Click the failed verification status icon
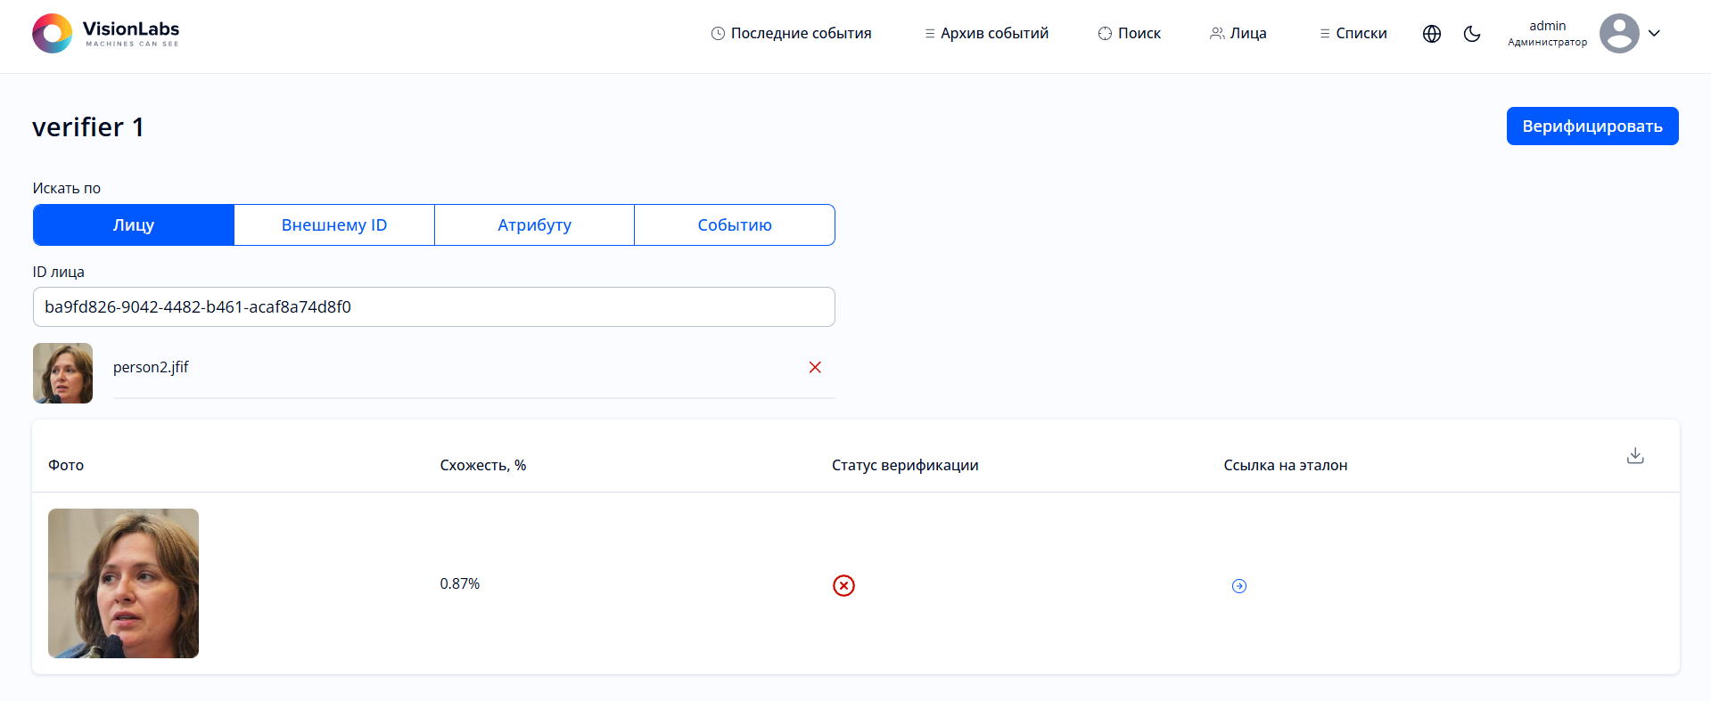1711x701 pixels. [x=843, y=585]
